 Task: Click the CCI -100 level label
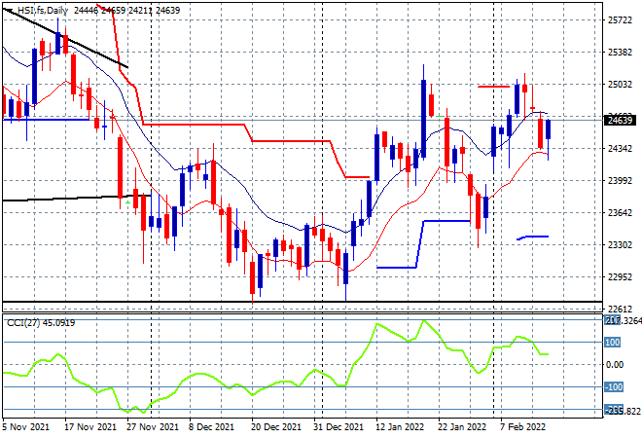tap(614, 386)
